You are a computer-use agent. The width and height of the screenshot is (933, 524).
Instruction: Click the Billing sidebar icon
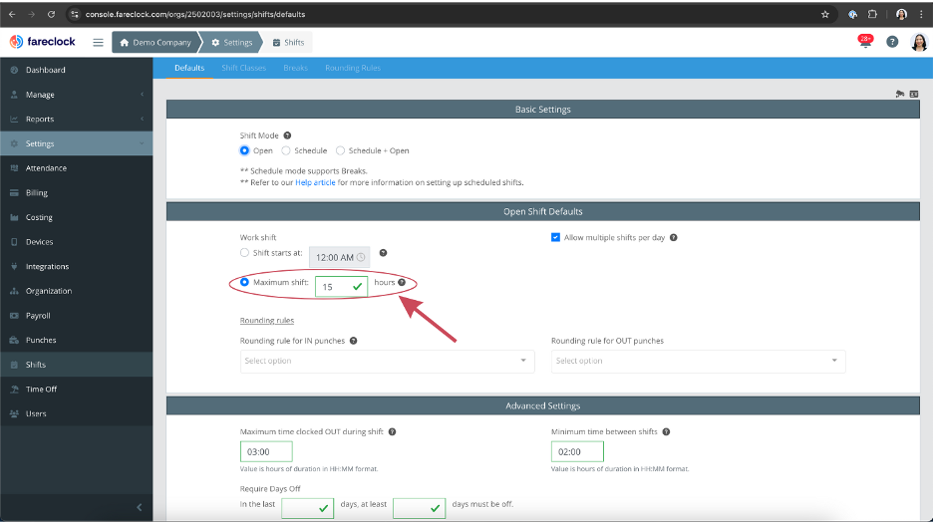click(x=14, y=192)
